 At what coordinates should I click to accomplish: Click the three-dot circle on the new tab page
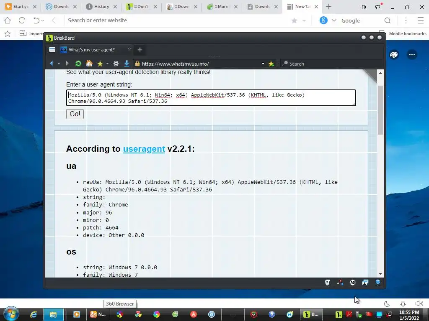tap(412, 55)
